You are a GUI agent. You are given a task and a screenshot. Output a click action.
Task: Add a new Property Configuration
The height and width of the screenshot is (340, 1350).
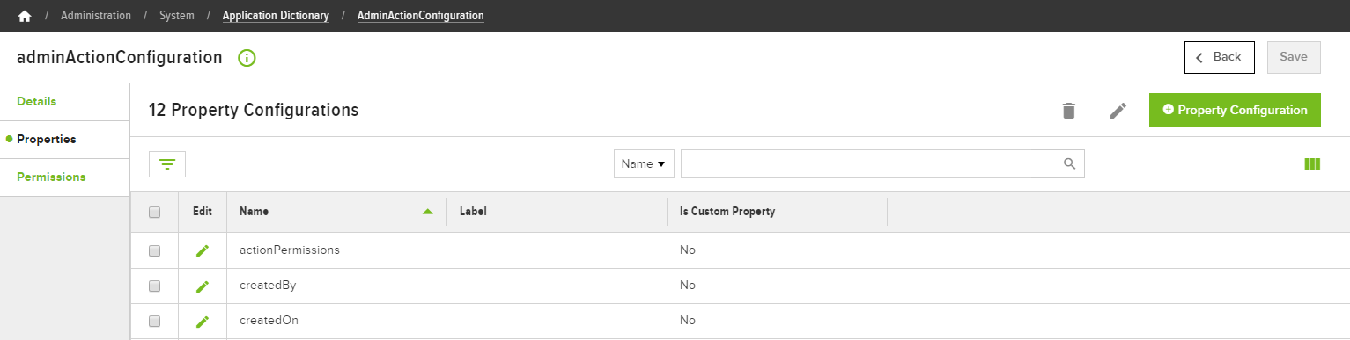(x=1235, y=111)
